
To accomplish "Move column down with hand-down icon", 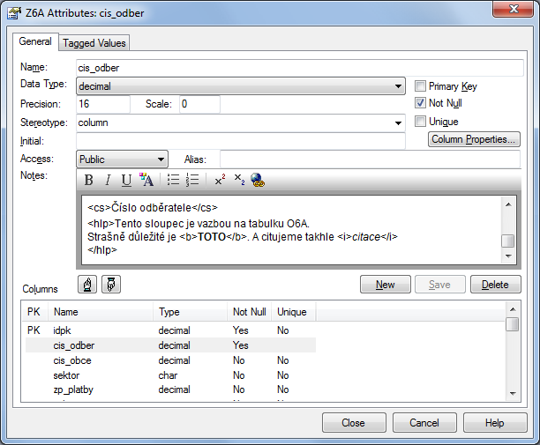I will [112, 285].
